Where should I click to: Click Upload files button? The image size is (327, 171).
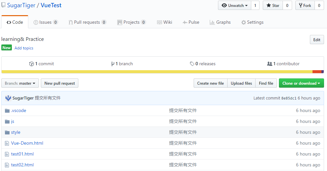241,83
